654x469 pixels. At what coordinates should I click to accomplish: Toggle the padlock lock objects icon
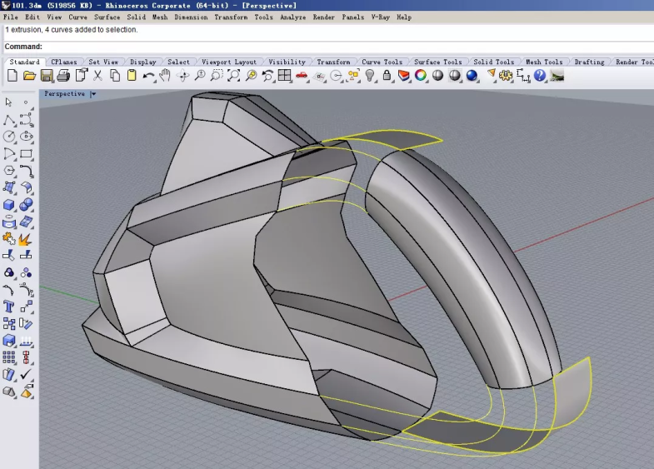387,76
